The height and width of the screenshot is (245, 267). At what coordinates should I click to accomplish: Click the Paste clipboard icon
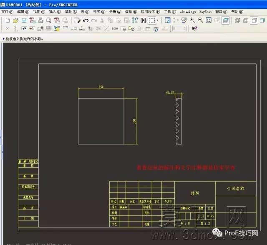(x=118, y=20)
